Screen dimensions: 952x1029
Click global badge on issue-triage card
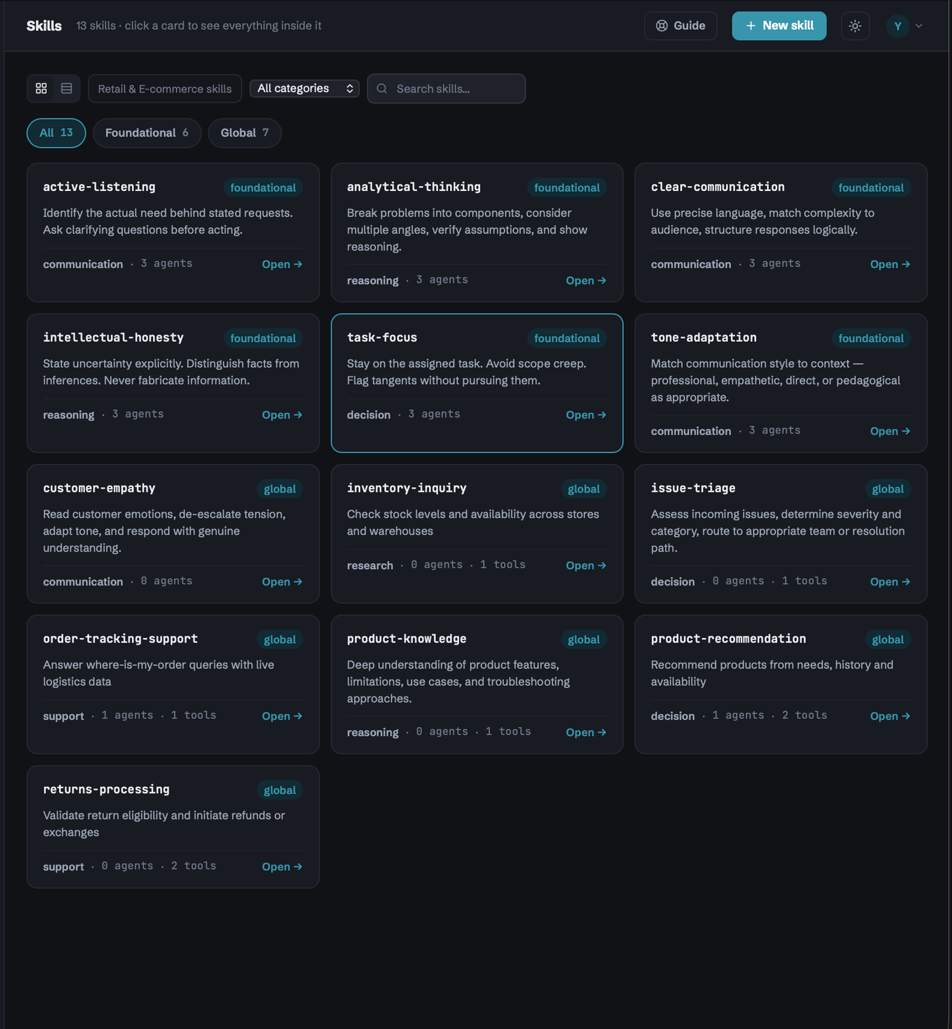pos(888,489)
